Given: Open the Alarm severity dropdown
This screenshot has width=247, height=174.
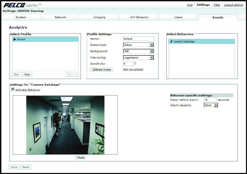Looking at the screenshot, I should click(x=211, y=105).
